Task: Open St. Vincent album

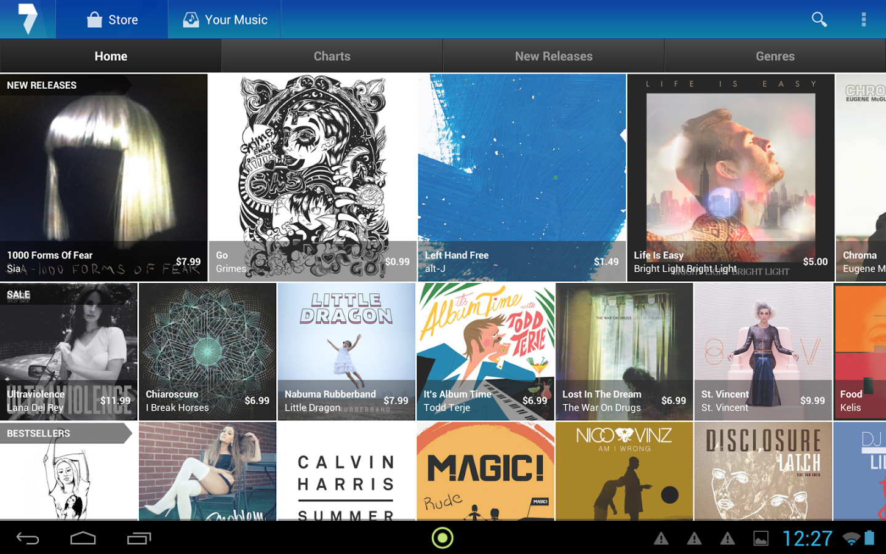Action: pyautogui.click(x=763, y=351)
